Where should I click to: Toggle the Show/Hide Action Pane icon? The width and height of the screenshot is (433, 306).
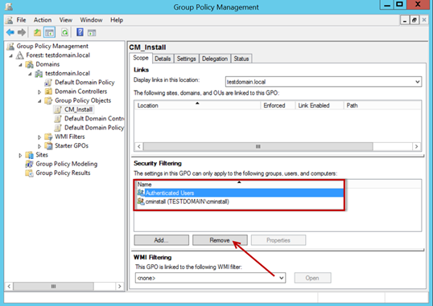[x=92, y=33]
